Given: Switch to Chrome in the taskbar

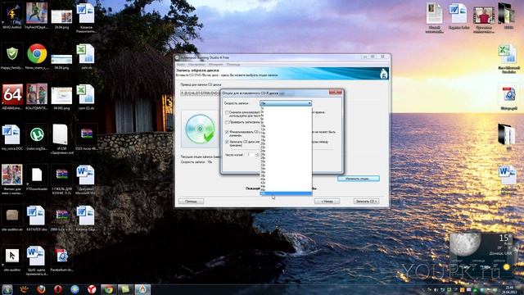Looking at the screenshot, I should [x=109, y=289].
